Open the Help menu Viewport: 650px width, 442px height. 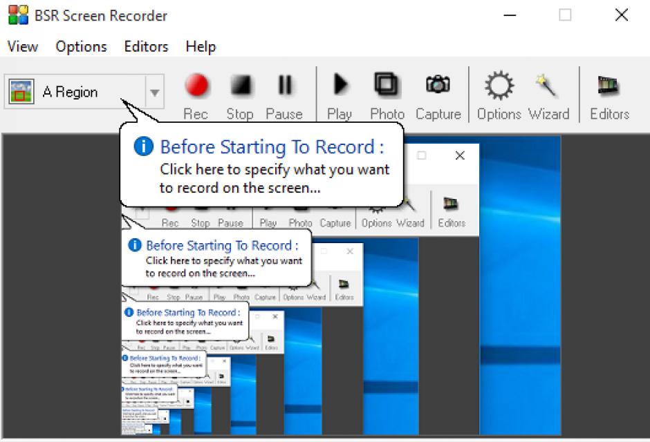pos(201,46)
